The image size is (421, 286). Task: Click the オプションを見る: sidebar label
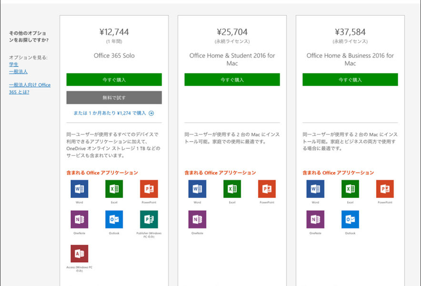point(28,57)
